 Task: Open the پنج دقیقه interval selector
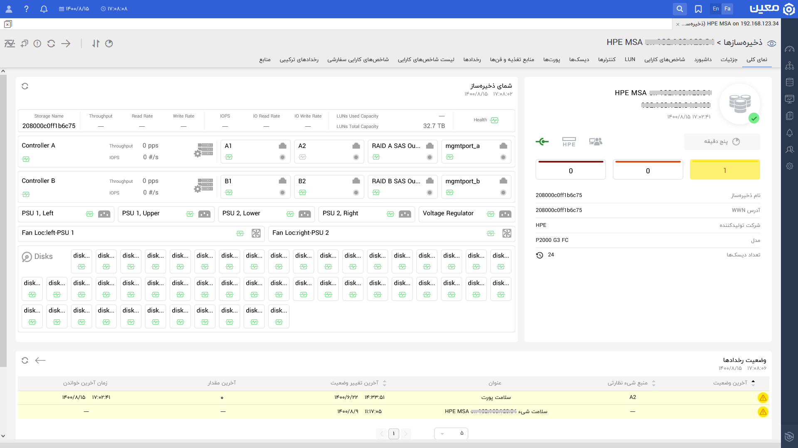(x=722, y=142)
